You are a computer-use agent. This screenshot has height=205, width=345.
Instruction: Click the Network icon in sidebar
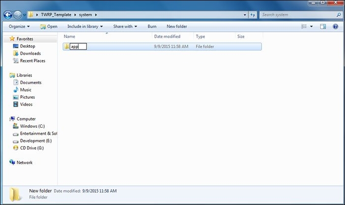(x=12, y=162)
